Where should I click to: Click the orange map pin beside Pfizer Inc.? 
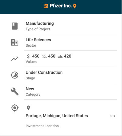click(x=75, y=6)
